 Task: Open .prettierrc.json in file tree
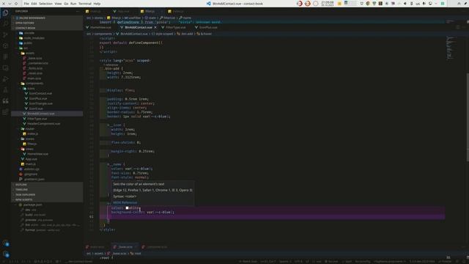coord(47,179)
